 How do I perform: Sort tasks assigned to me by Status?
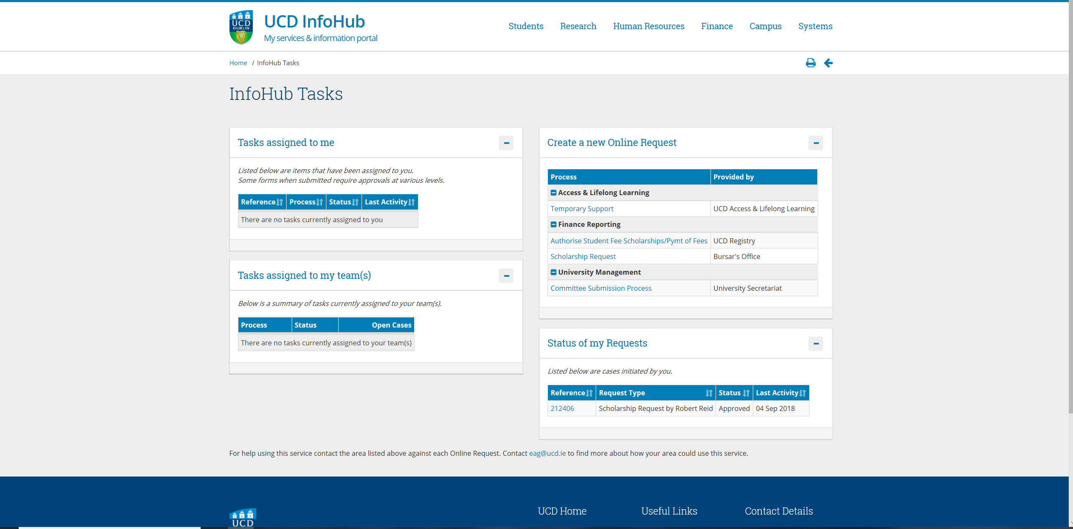(344, 202)
